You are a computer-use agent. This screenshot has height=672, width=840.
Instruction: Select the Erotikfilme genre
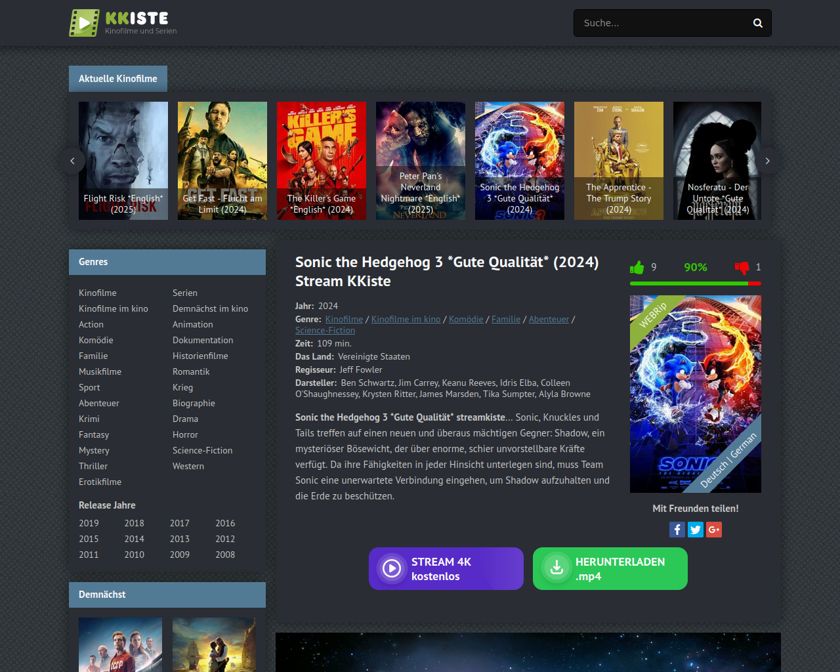[x=100, y=482]
